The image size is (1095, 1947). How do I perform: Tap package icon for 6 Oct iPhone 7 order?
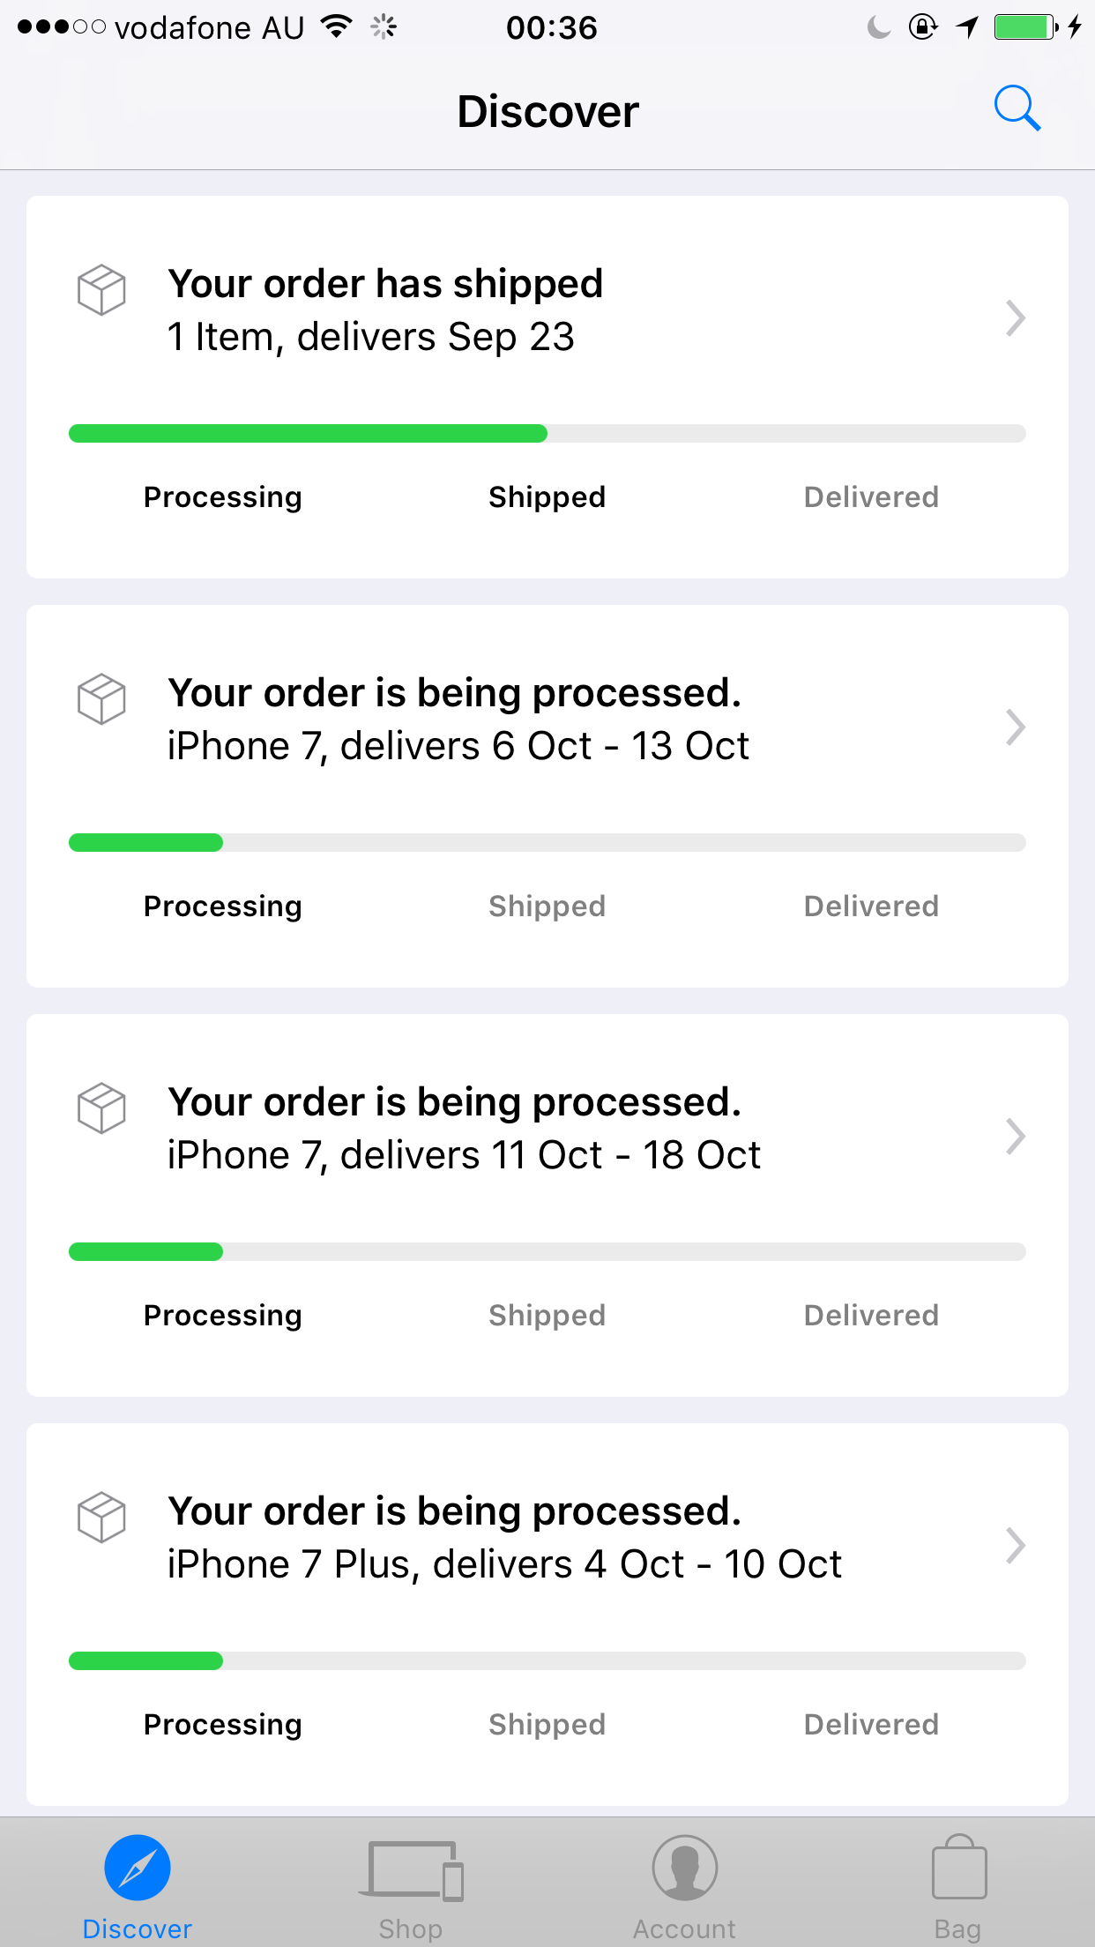101,698
